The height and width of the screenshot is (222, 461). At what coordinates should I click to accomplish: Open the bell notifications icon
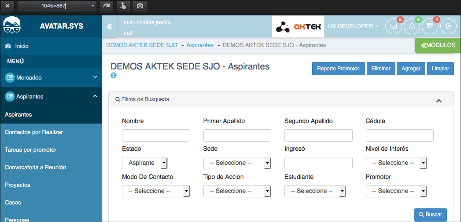pos(412,26)
